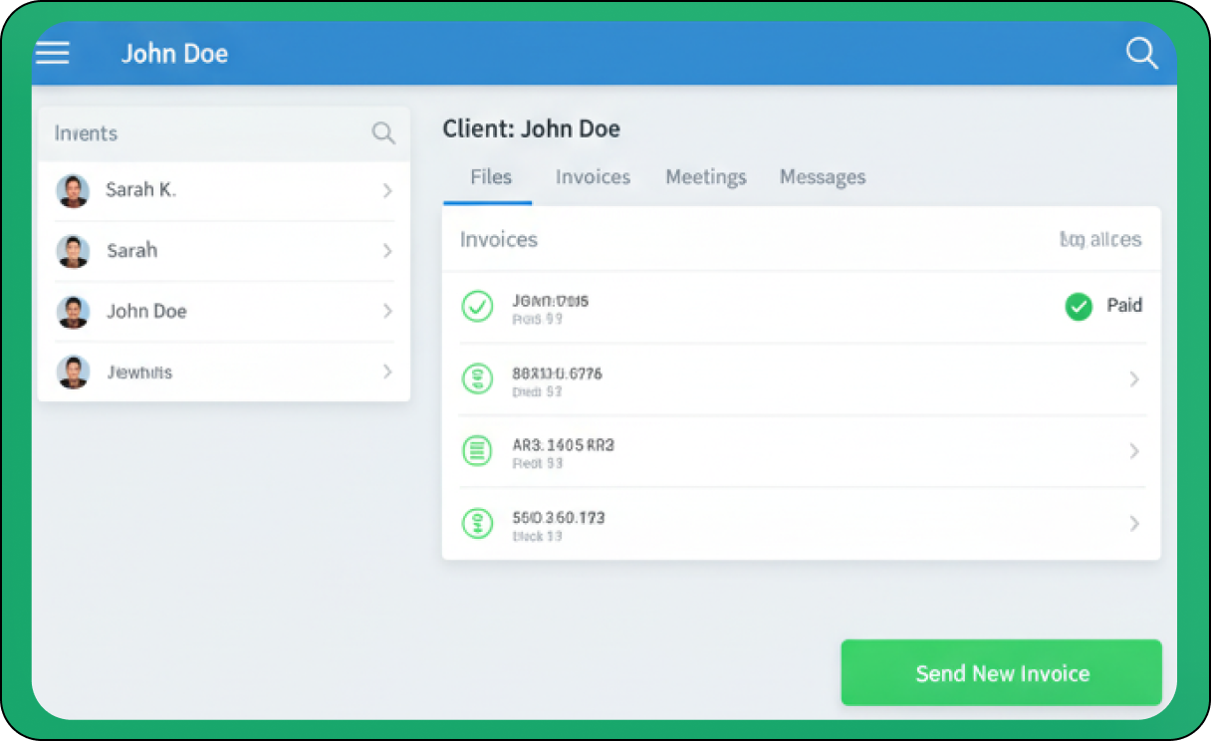The image size is (1211, 741).
Task: Open invoice AR3.1405 RR3 via chevron
Action: coord(1133,451)
